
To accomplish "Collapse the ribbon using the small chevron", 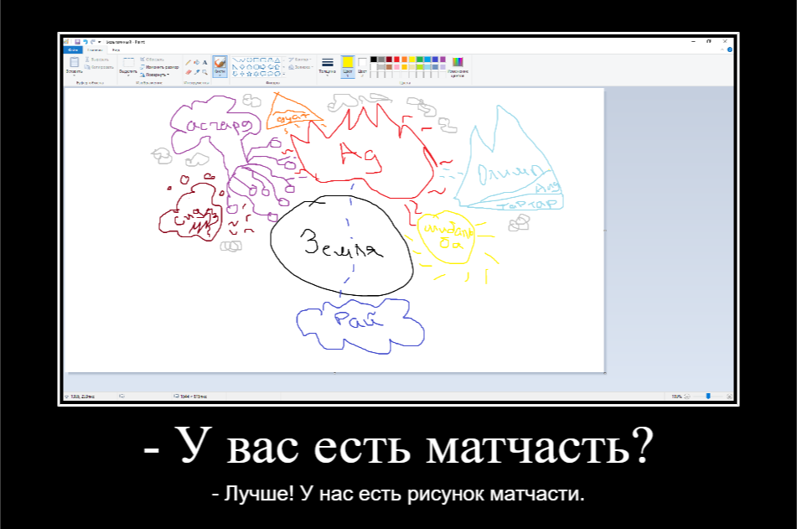I will coord(722,49).
